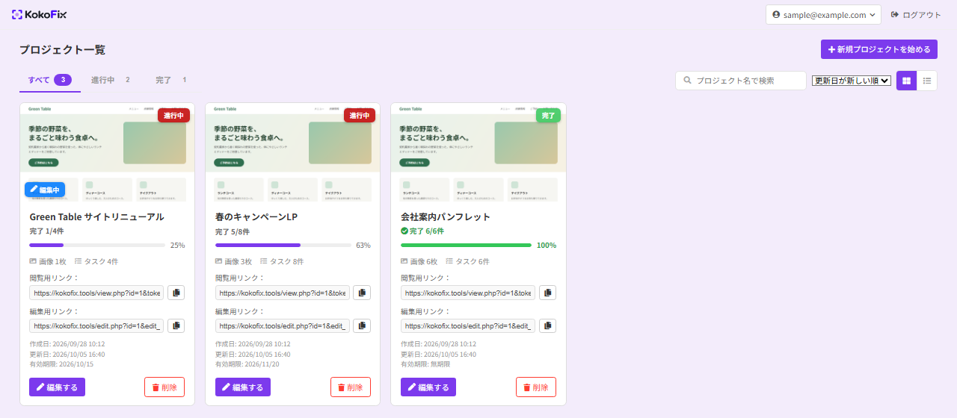The image size is (957, 418).
Task: Open the 会社案内パンフレット thumbnail
Action: (478, 152)
